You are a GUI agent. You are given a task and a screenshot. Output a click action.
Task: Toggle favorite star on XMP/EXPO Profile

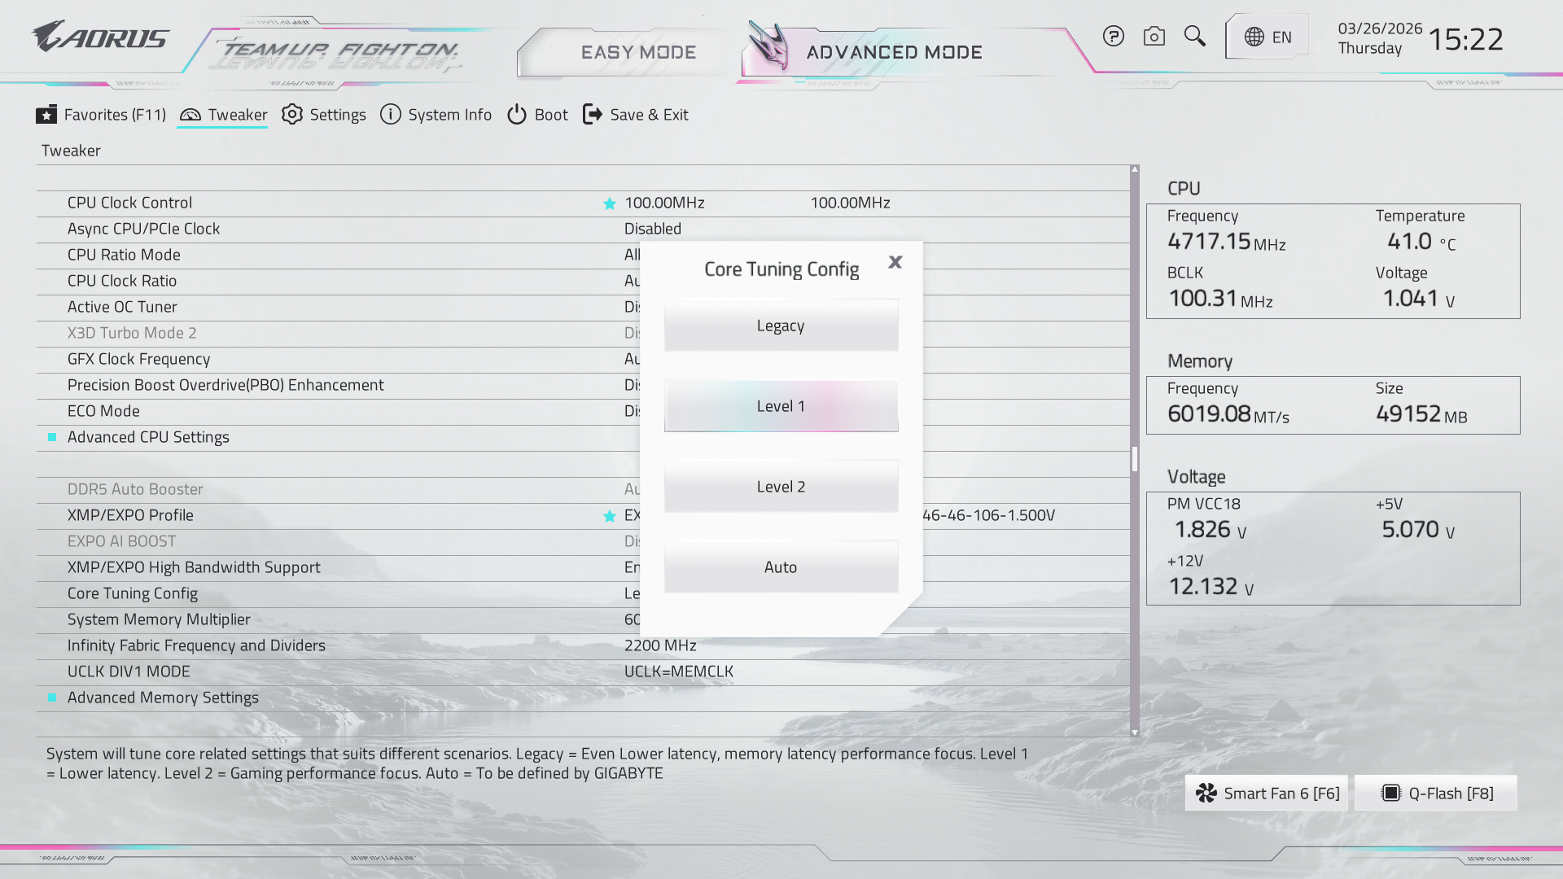pos(609,516)
